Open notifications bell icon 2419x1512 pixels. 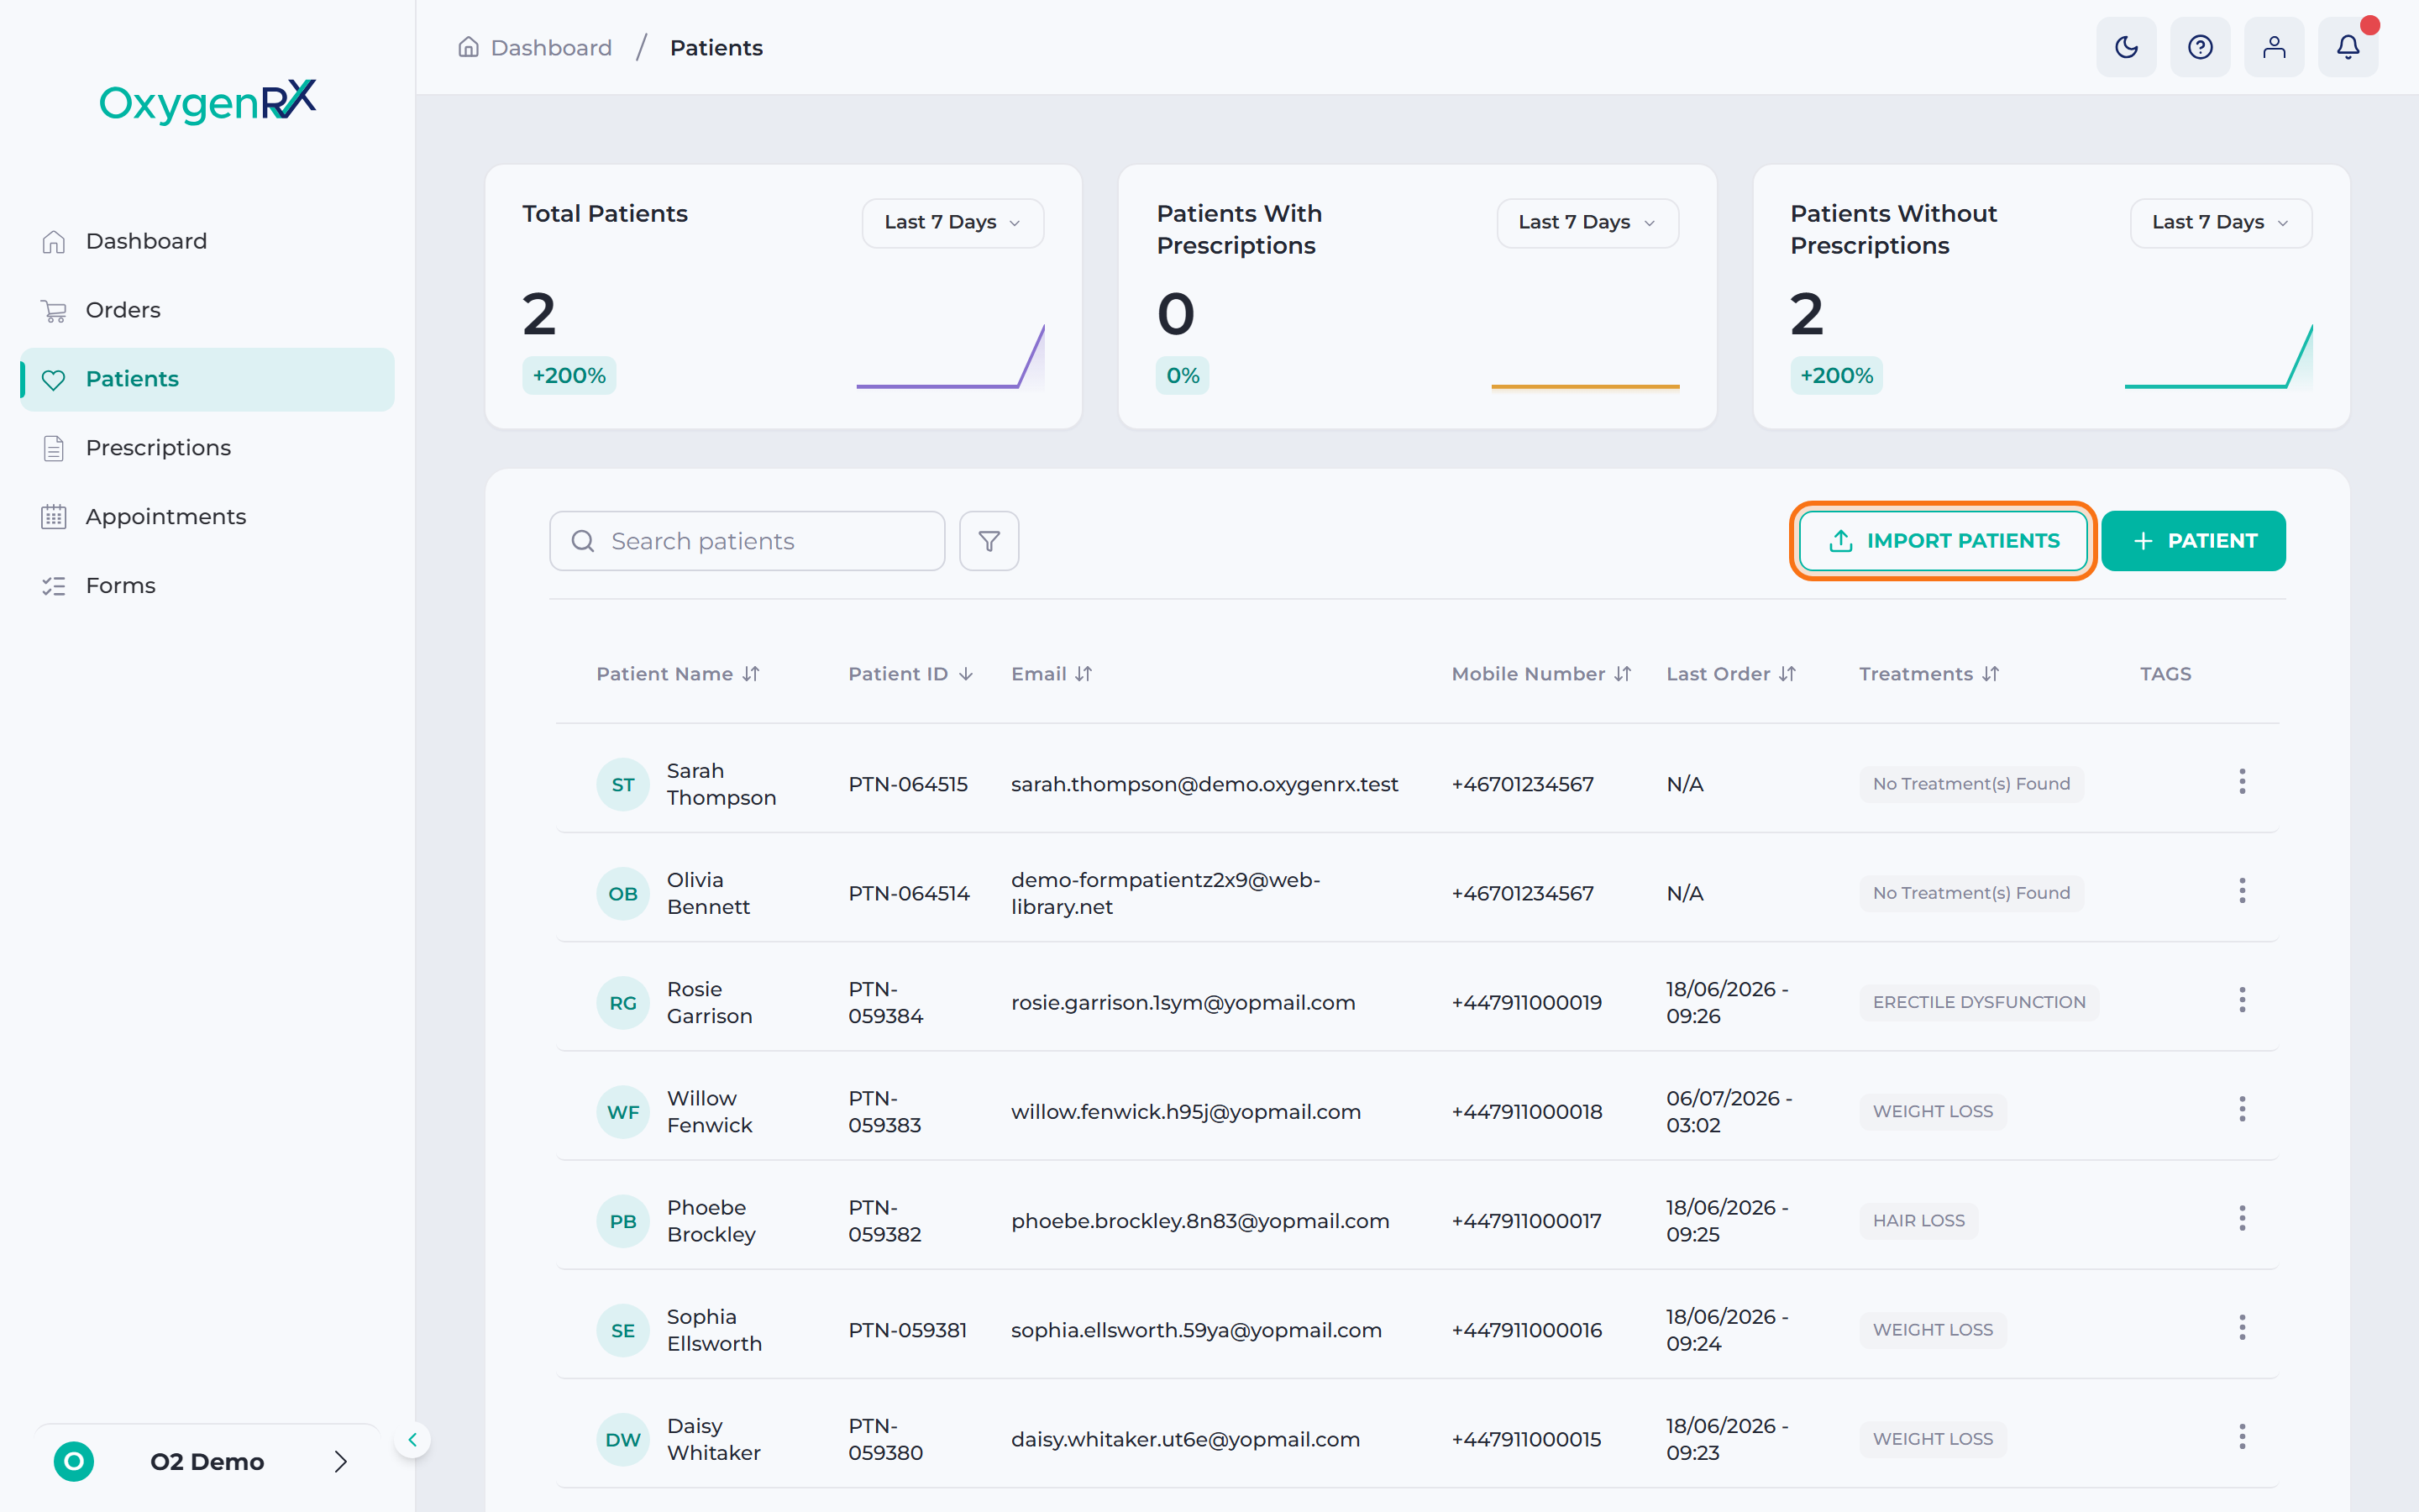coord(2348,47)
